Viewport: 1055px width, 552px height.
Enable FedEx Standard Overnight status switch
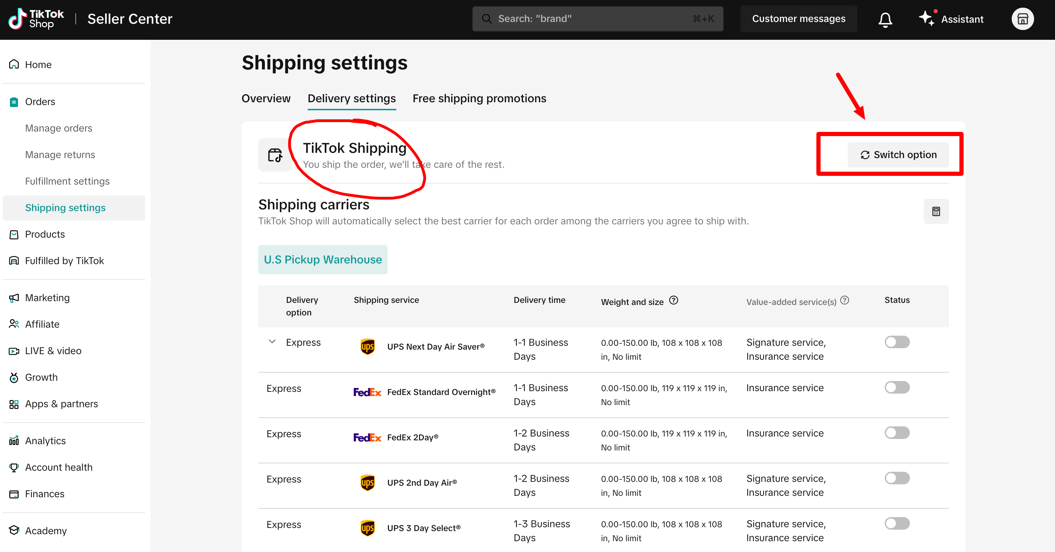click(897, 387)
